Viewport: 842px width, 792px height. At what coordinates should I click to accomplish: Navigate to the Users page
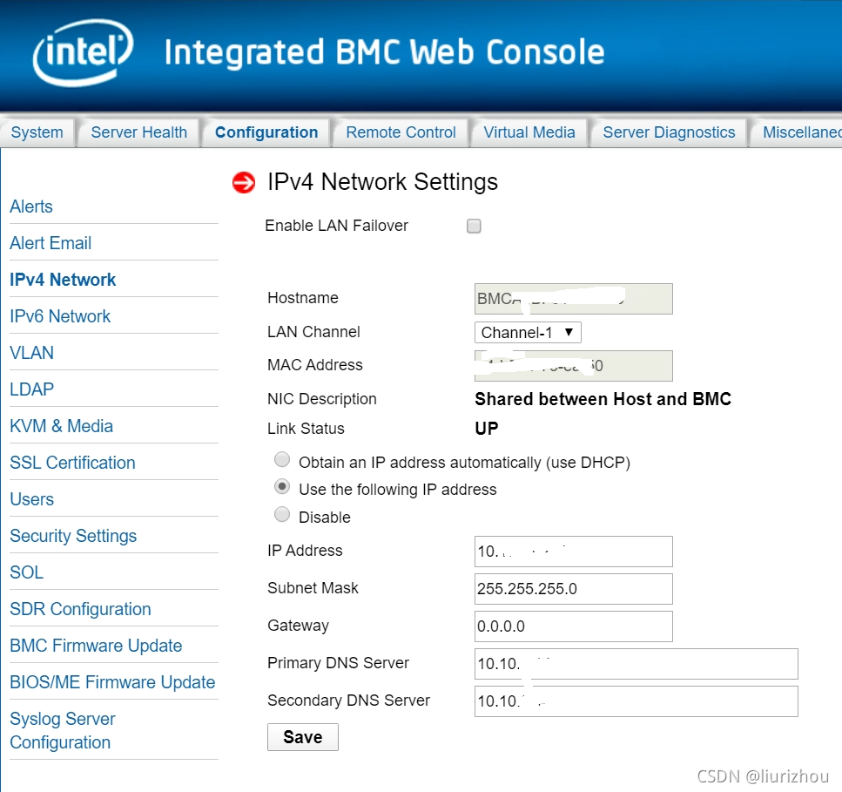click(31, 498)
